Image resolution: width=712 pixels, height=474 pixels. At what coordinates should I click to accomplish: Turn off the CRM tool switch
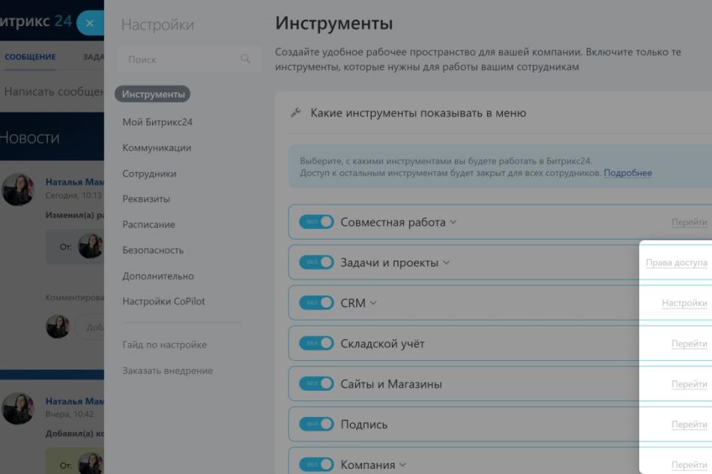316,303
